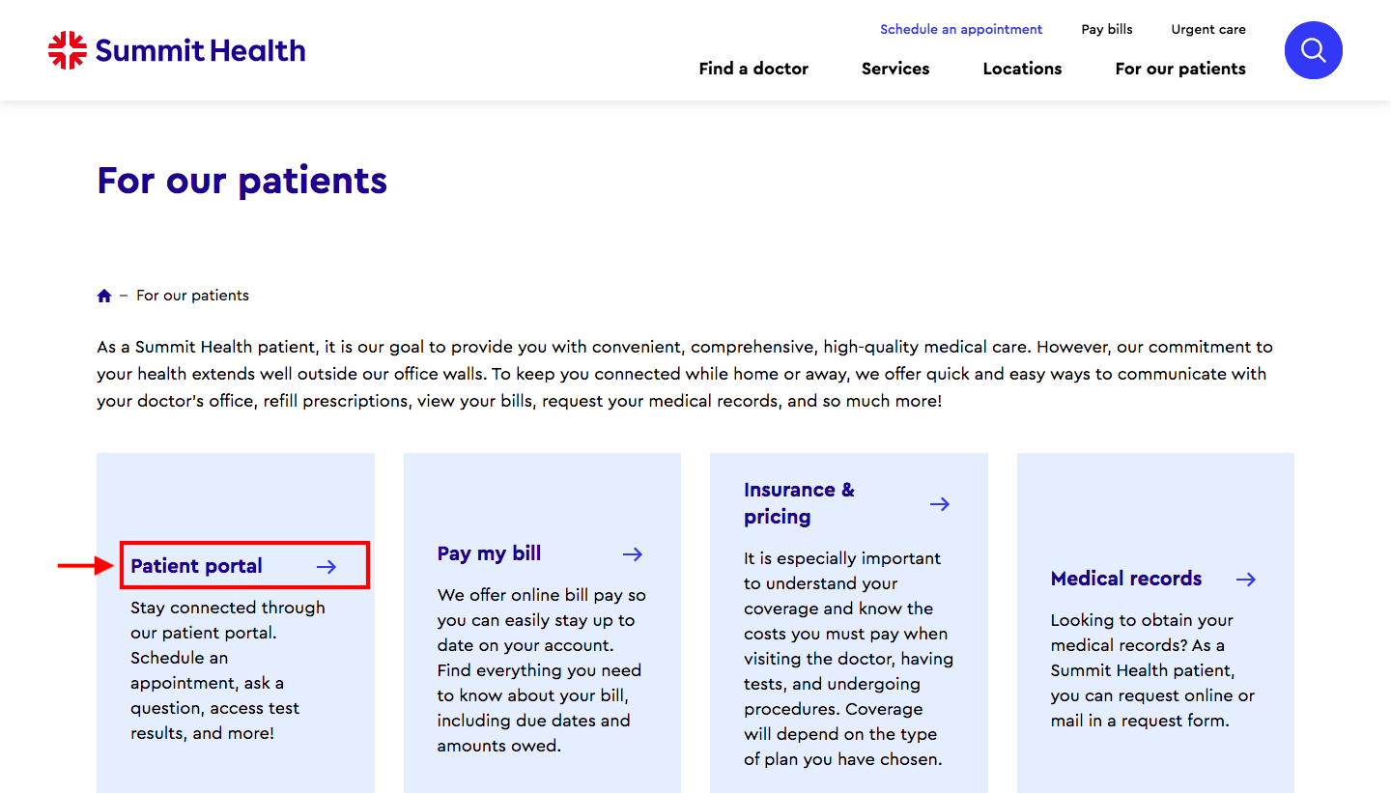
Task: Open the Locations menu
Action: coord(1022,69)
